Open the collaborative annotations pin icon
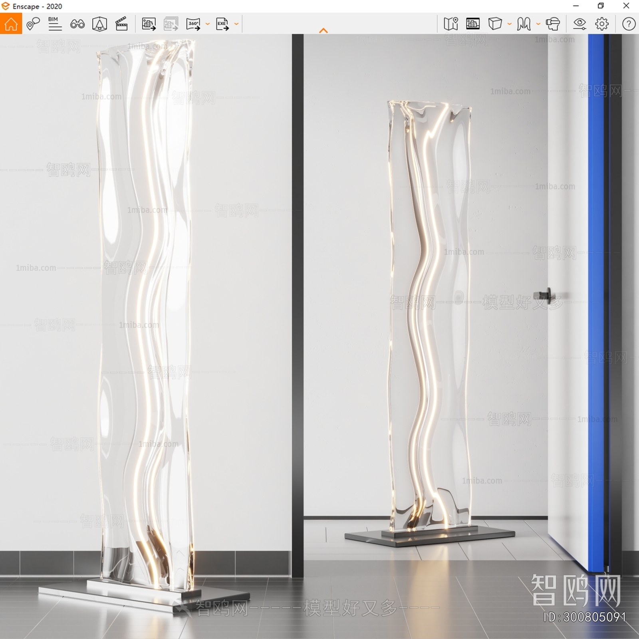 [x=33, y=24]
